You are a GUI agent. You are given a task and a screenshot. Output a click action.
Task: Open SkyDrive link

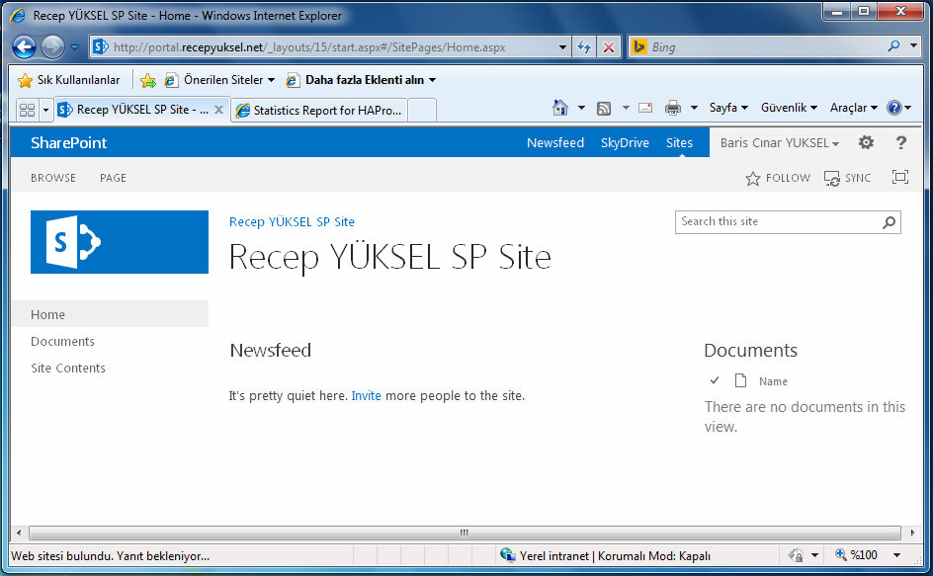pos(625,143)
